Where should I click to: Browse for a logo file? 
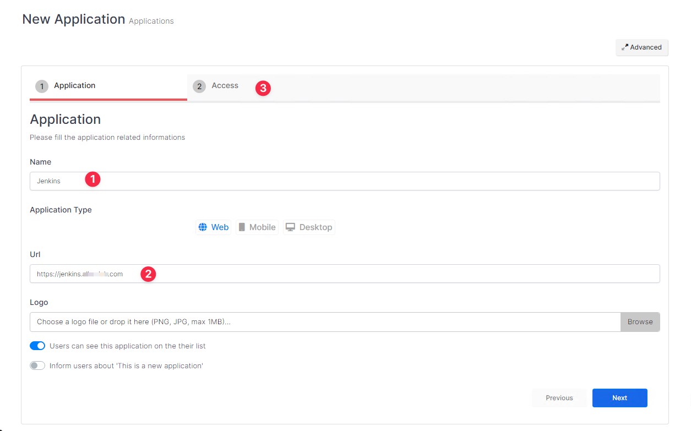point(640,322)
